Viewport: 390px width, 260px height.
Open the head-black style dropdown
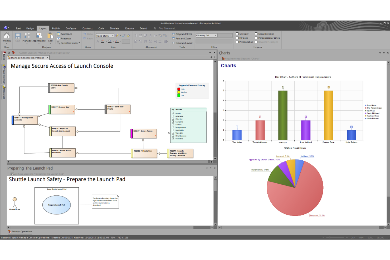(113, 35)
